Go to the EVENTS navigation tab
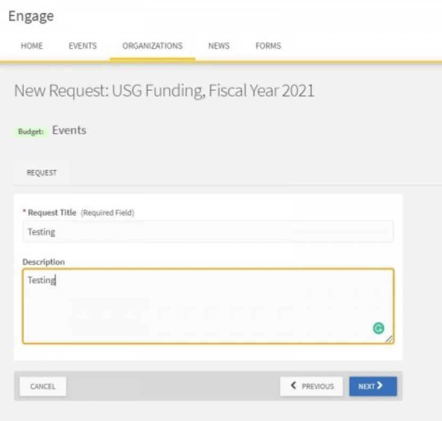The width and height of the screenshot is (442, 421). [x=83, y=46]
